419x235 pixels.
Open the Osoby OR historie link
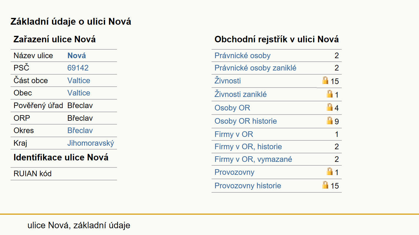tap(246, 121)
